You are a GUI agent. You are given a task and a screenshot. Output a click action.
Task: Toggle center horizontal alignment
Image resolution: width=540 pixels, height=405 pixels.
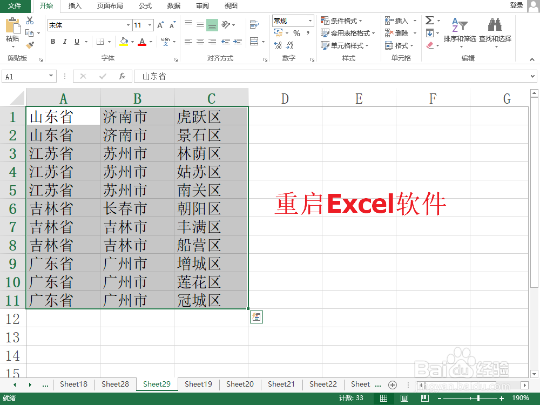[200, 42]
